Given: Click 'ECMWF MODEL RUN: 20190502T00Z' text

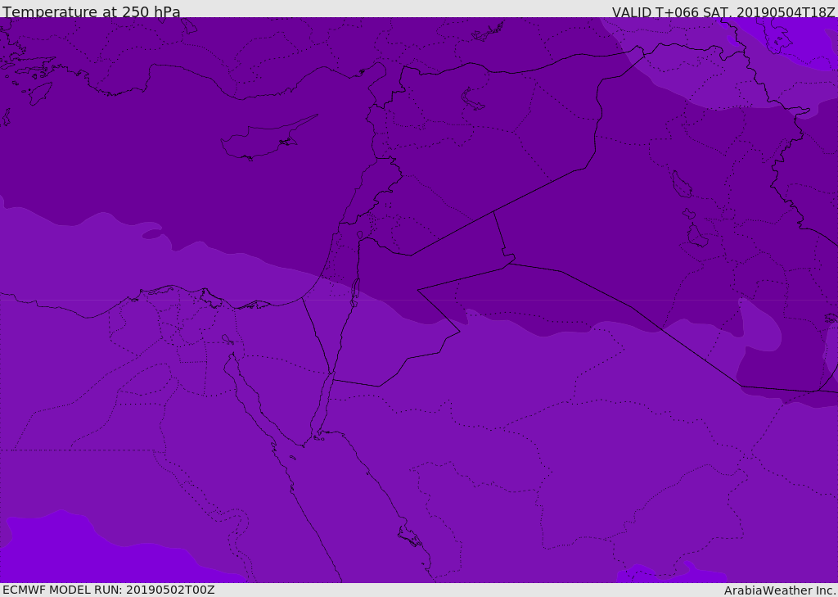Looking at the screenshot, I should 109,590.
